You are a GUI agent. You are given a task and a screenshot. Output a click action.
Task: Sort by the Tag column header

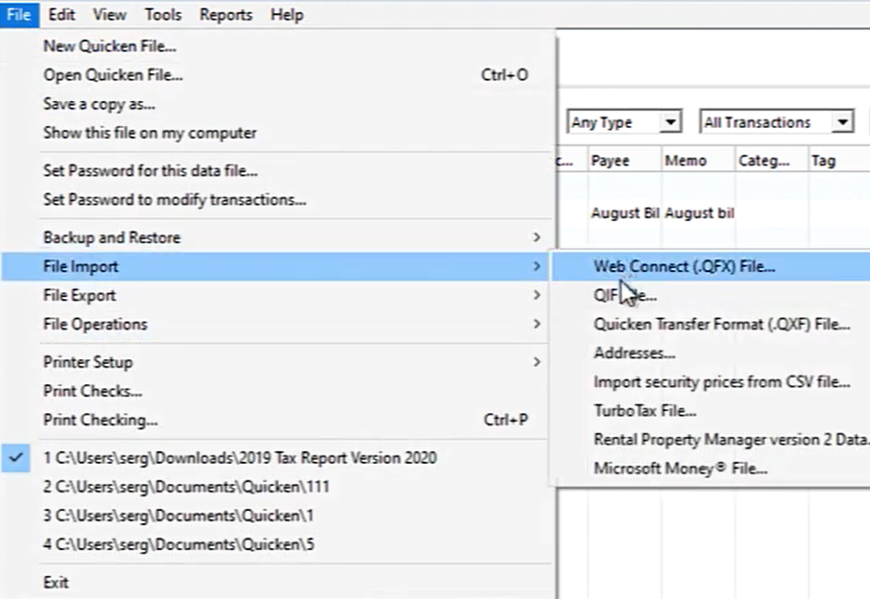click(838, 160)
